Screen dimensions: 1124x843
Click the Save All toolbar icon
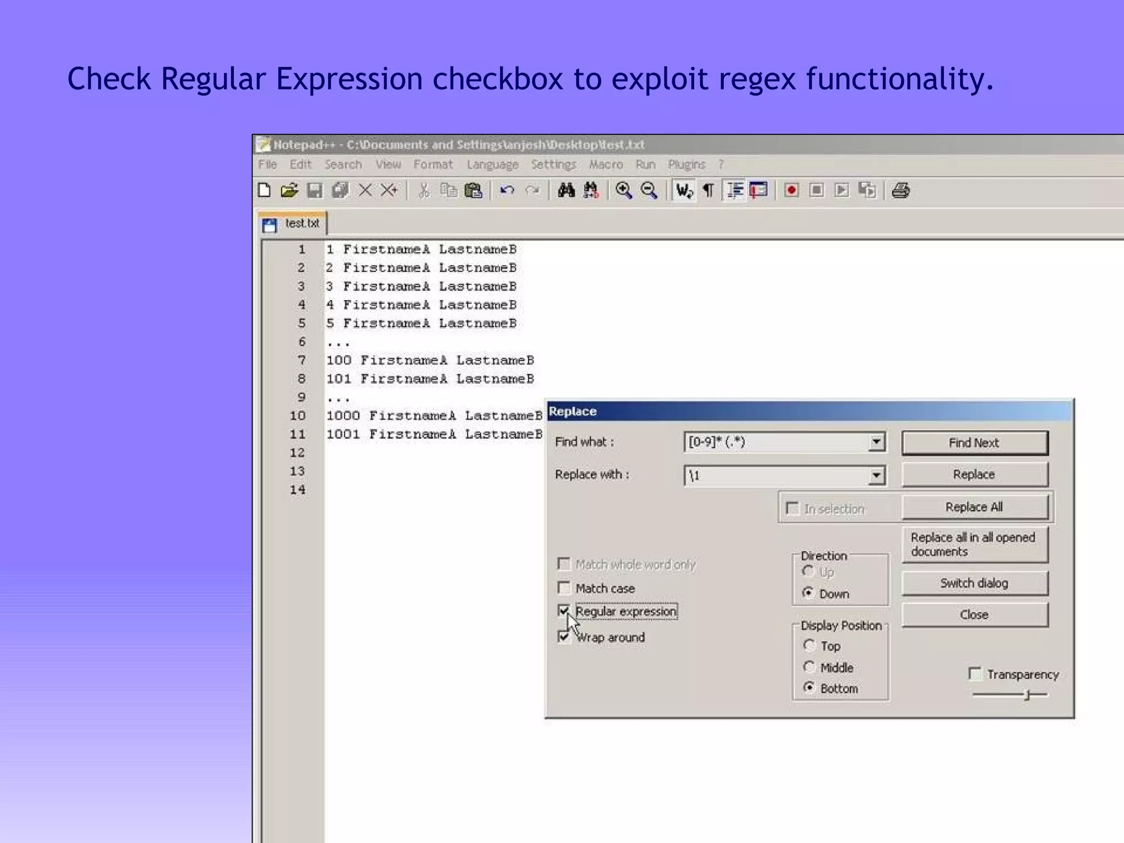[x=340, y=190]
